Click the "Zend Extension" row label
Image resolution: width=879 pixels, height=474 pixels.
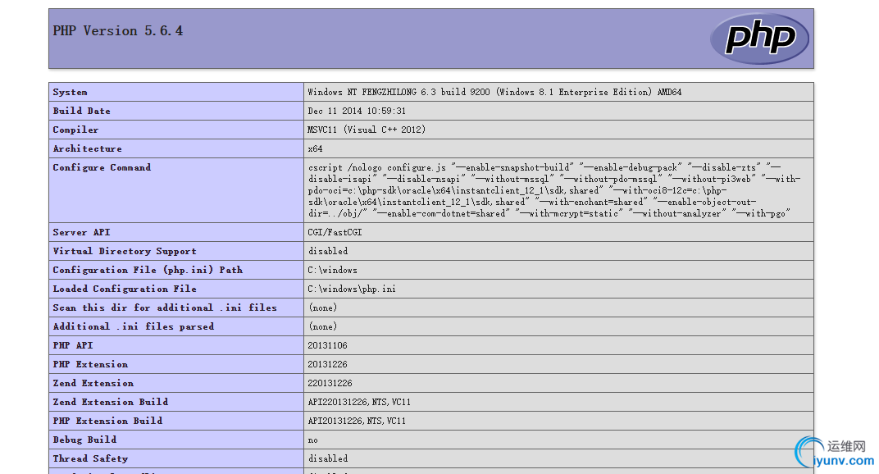pos(93,383)
